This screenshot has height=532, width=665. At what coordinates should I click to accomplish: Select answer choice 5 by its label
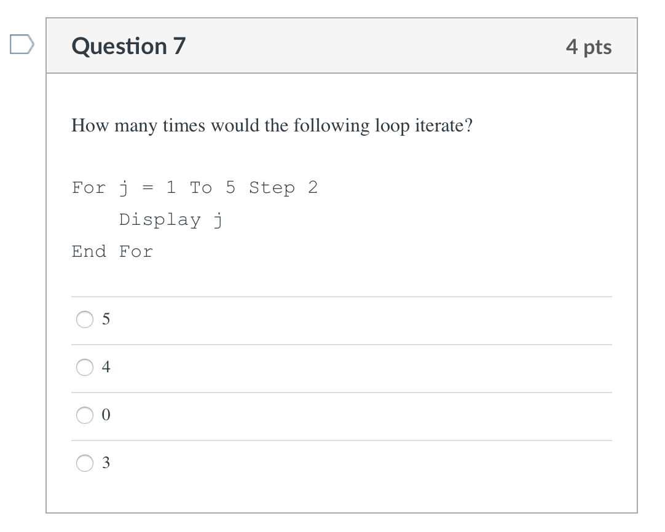(x=106, y=319)
